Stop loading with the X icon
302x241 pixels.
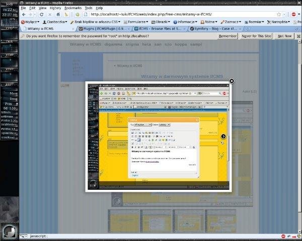50,15
